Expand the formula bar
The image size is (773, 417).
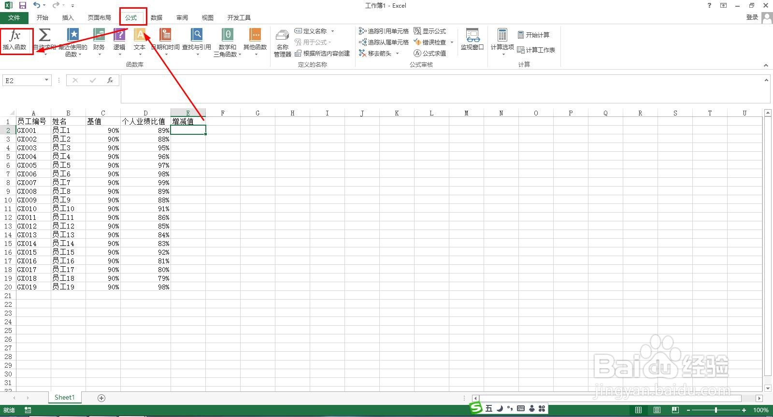click(767, 80)
